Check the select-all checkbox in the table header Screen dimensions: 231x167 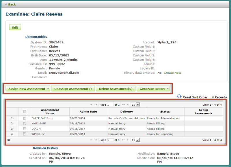coord(25,111)
